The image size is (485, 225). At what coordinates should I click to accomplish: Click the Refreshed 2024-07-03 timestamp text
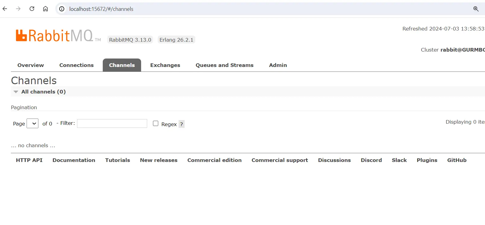[x=443, y=29]
